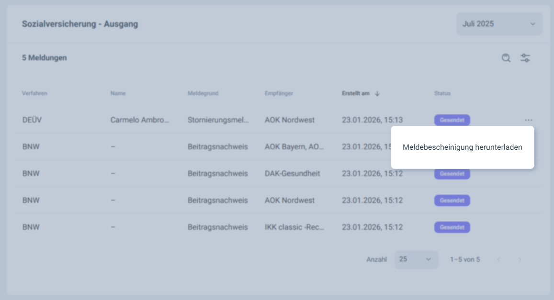The height and width of the screenshot is (300, 554).
Task: Click the sort arrow beside Erstellt am
Action: coord(377,94)
